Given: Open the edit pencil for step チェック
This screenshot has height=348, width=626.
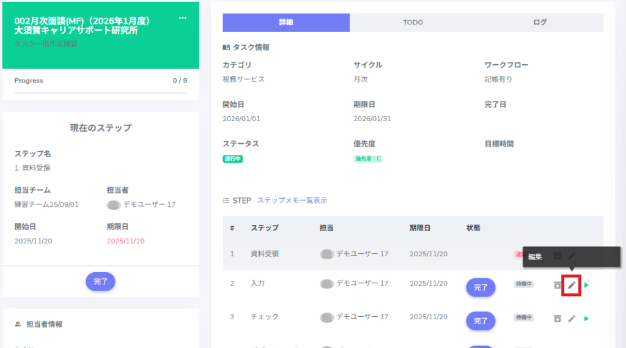Looking at the screenshot, I should tap(572, 318).
